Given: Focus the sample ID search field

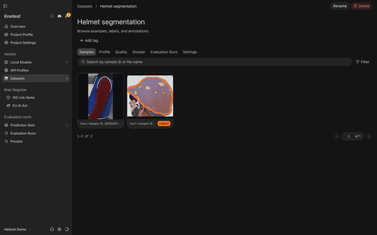Looking at the screenshot, I should coord(215,62).
